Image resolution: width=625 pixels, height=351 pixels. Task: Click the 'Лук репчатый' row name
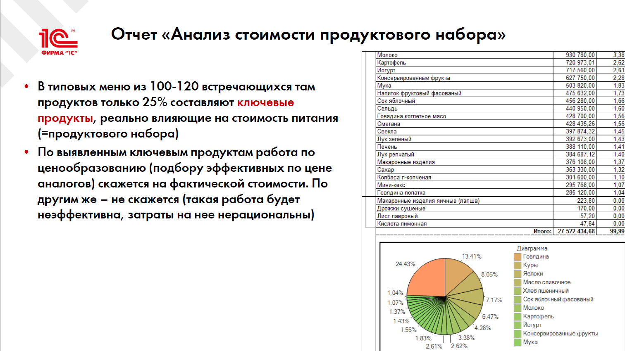tap(396, 154)
